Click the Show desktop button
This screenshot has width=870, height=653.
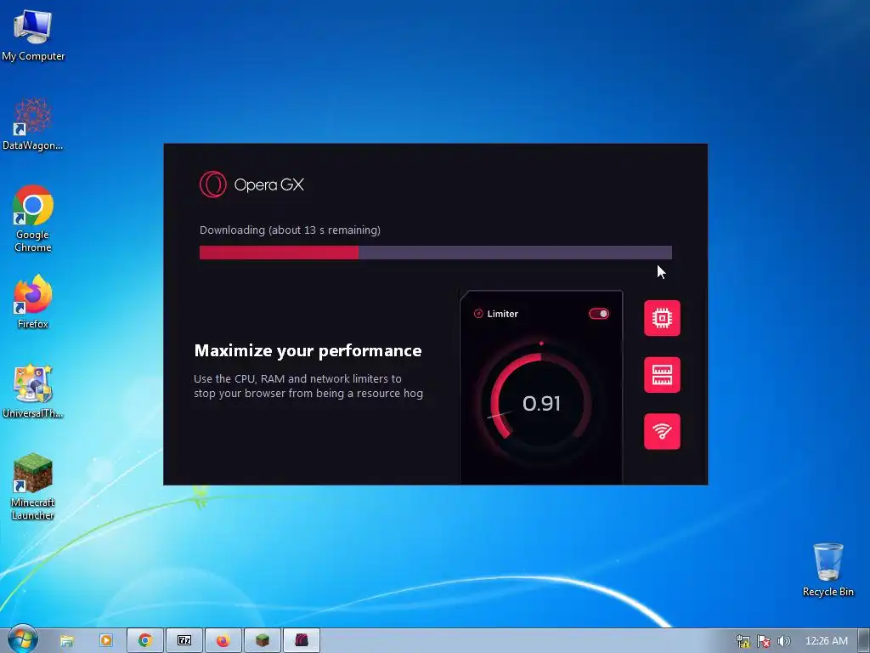[864, 641]
